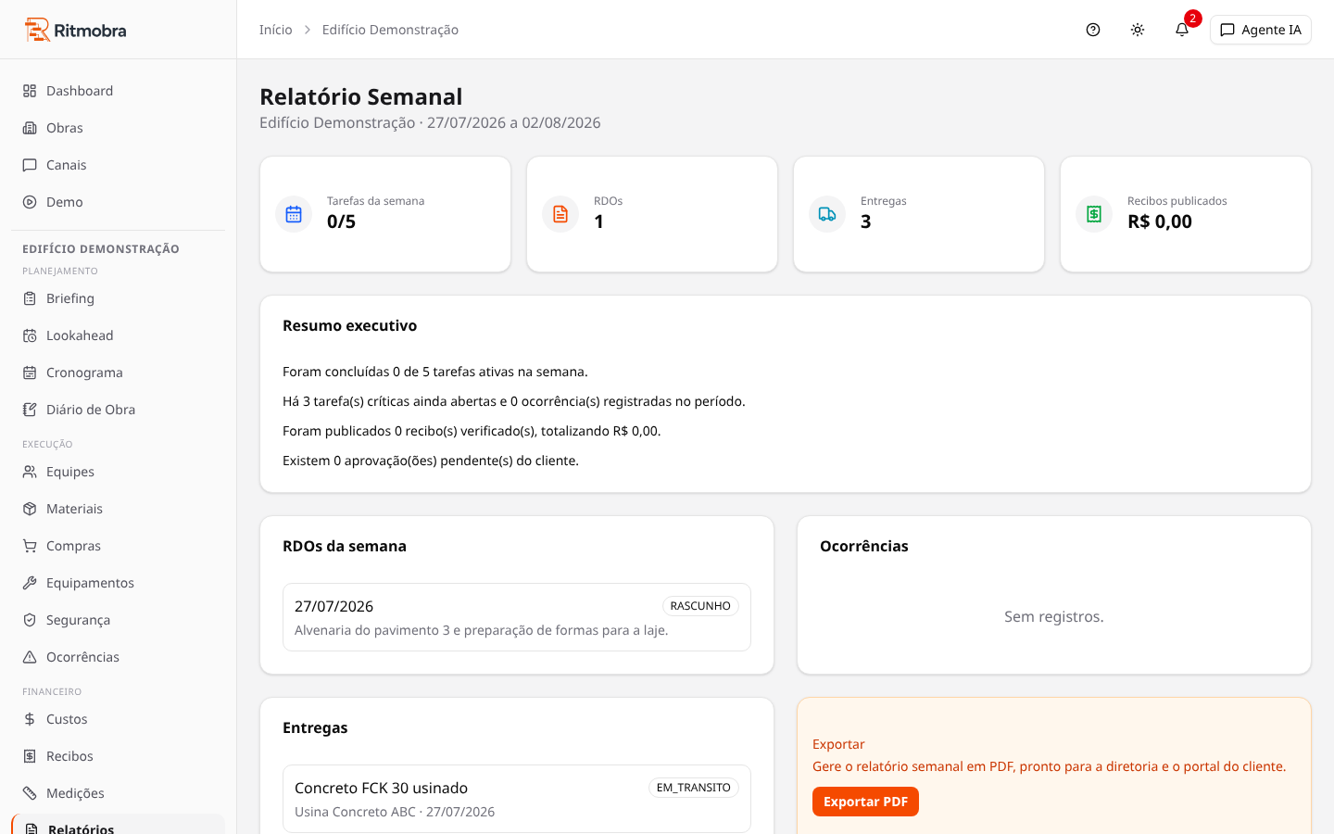Image resolution: width=1334 pixels, height=834 pixels.
Task: Click the Ocorrências warning triangle icon
Action: coord(30,657)
